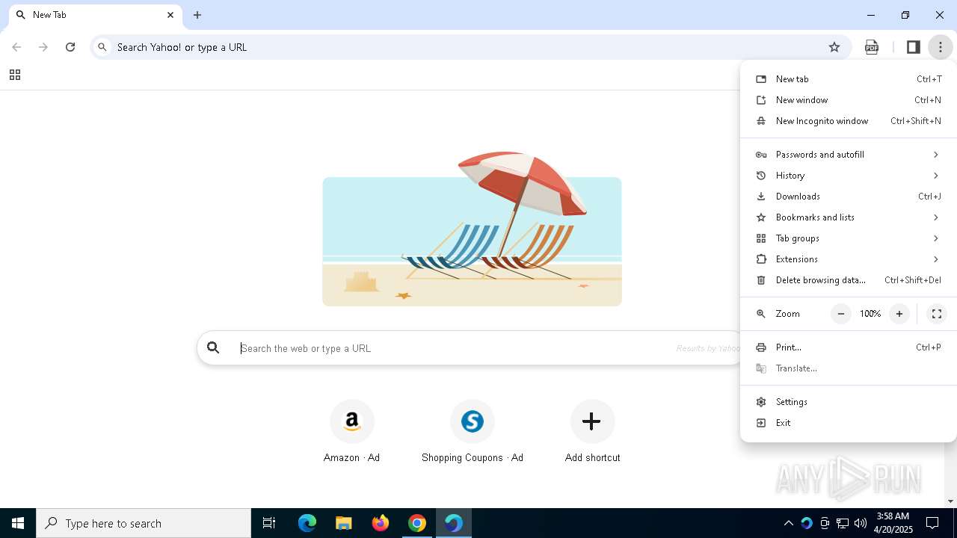Click the Add shortcut plus tile
The height and width of the screenshot is (538, 957).
[x=592, y=431]
